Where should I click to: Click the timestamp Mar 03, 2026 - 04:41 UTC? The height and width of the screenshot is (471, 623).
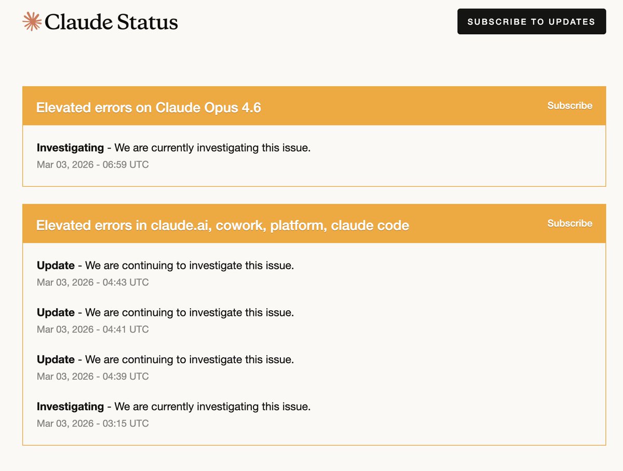tap(93, 329)
